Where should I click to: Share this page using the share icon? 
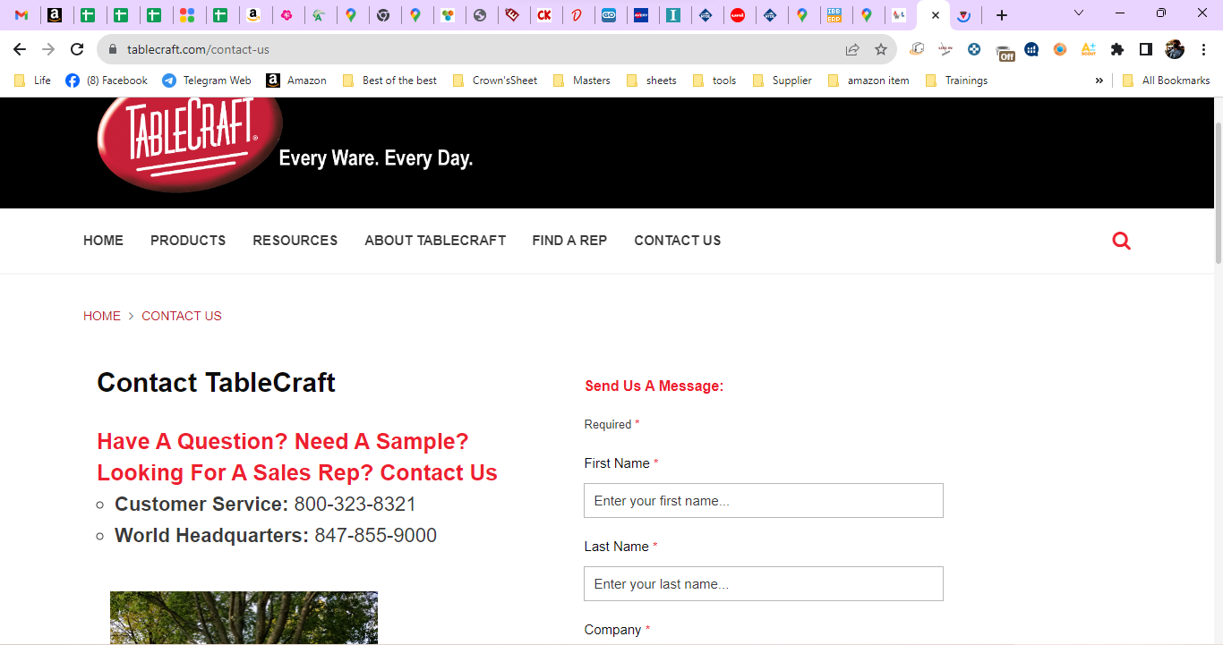[852, 50]
